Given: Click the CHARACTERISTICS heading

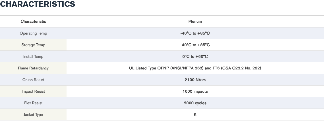Looking at the screenshot, I should pos(38,4).
